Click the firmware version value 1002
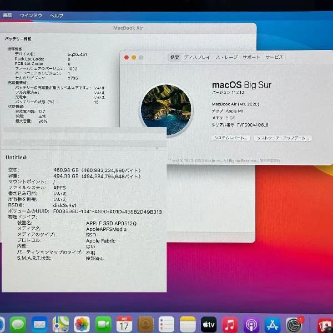The image size is (333, 333). tap(72, 69)
